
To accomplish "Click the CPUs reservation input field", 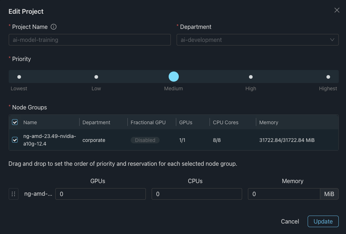I will [197, 194].
